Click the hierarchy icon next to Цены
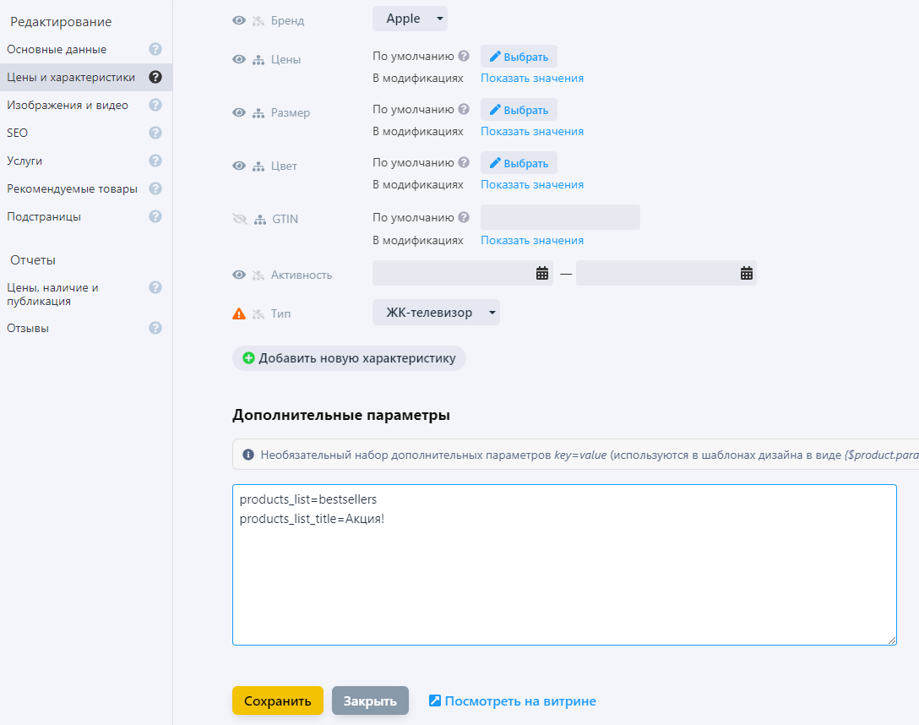919x725 pixels. point(258,60)
